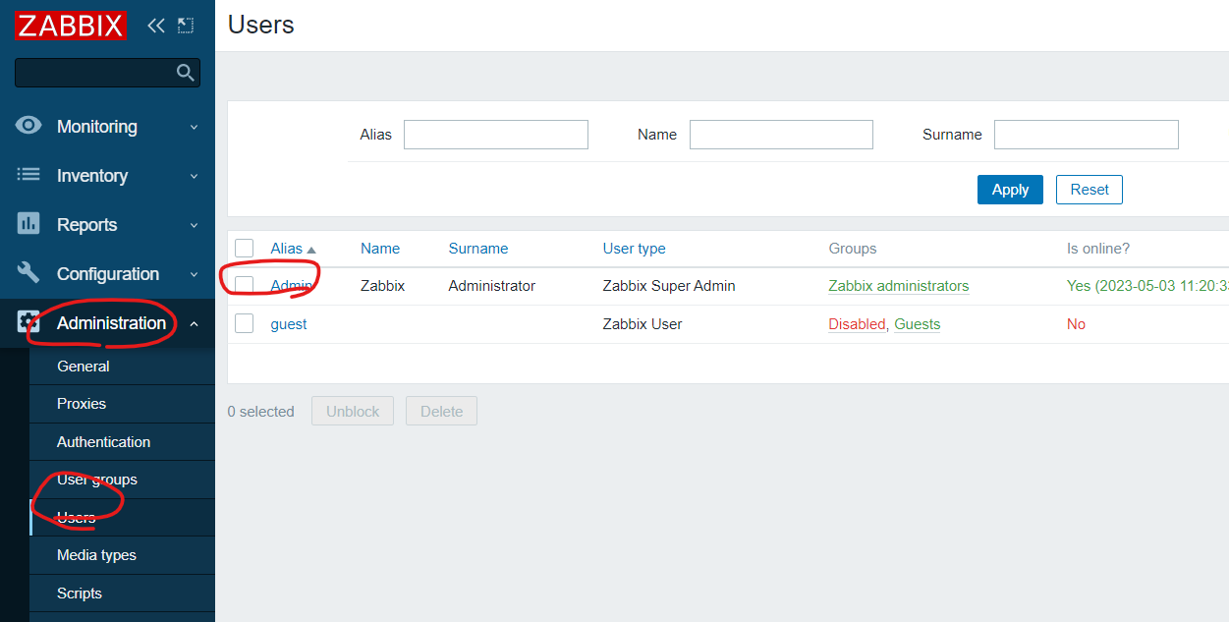The width and height of the screenshot is (1229, 622).
Task: Tick the checkbox for guest user
Action: (245, 324)
